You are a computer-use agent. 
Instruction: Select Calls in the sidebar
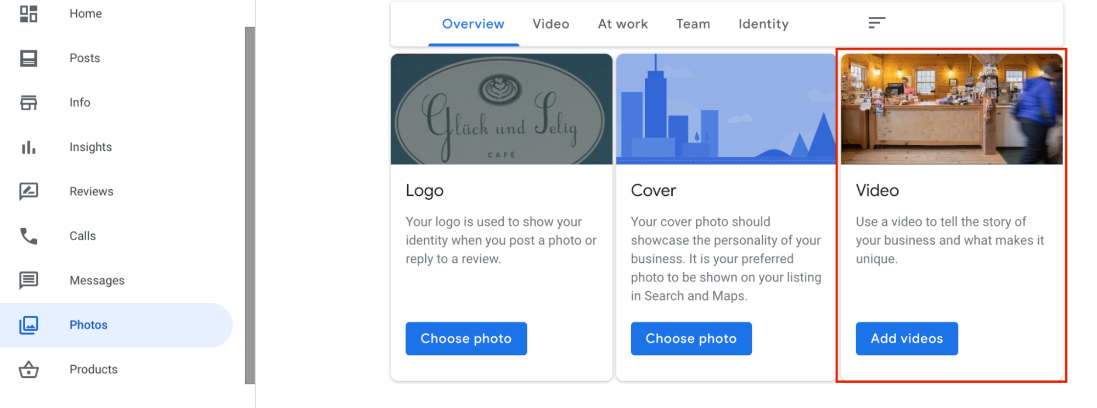coord(82,236)
